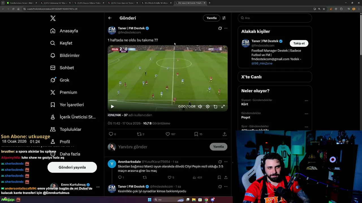
Task: Like Avonbarksdale comment with 5 likes
Action: [x=171, y=177]
